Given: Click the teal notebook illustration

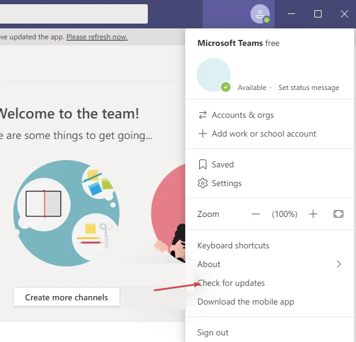Looking at the screenshot, I should click(x=66, y=213).
